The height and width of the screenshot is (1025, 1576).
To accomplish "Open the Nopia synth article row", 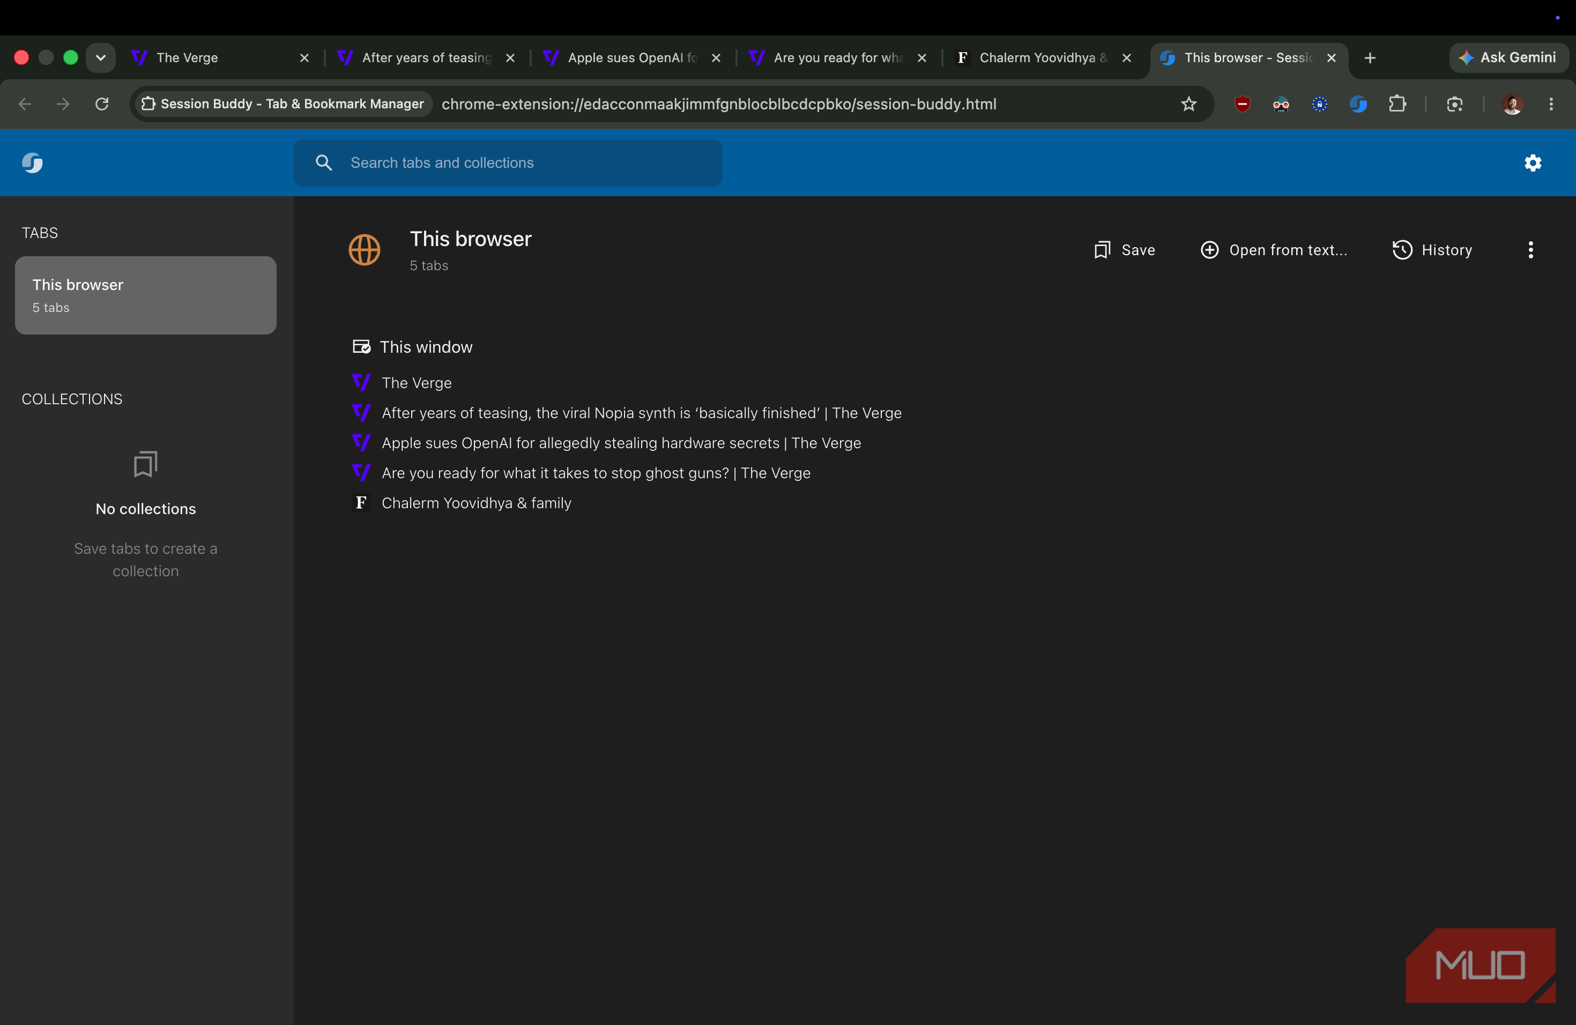I will (x=642, y=412).
